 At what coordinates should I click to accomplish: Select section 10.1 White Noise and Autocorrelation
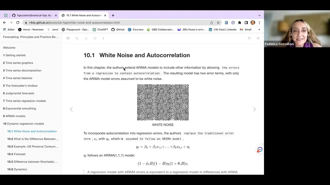[x=32, y=131]
